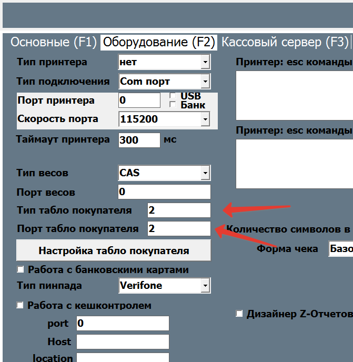Screen dimensions: 353x362
Task: Click the Порт принтера input field
Action: pos(139,100)
